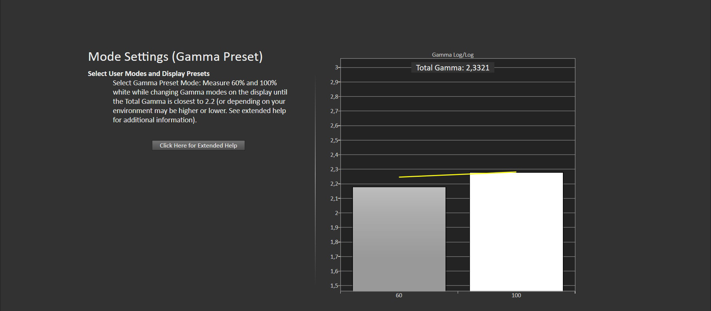The image size is (711, 311).
Task: Click the 'Click Here for Extended Help' button
Action: click(x=198, y=145)
